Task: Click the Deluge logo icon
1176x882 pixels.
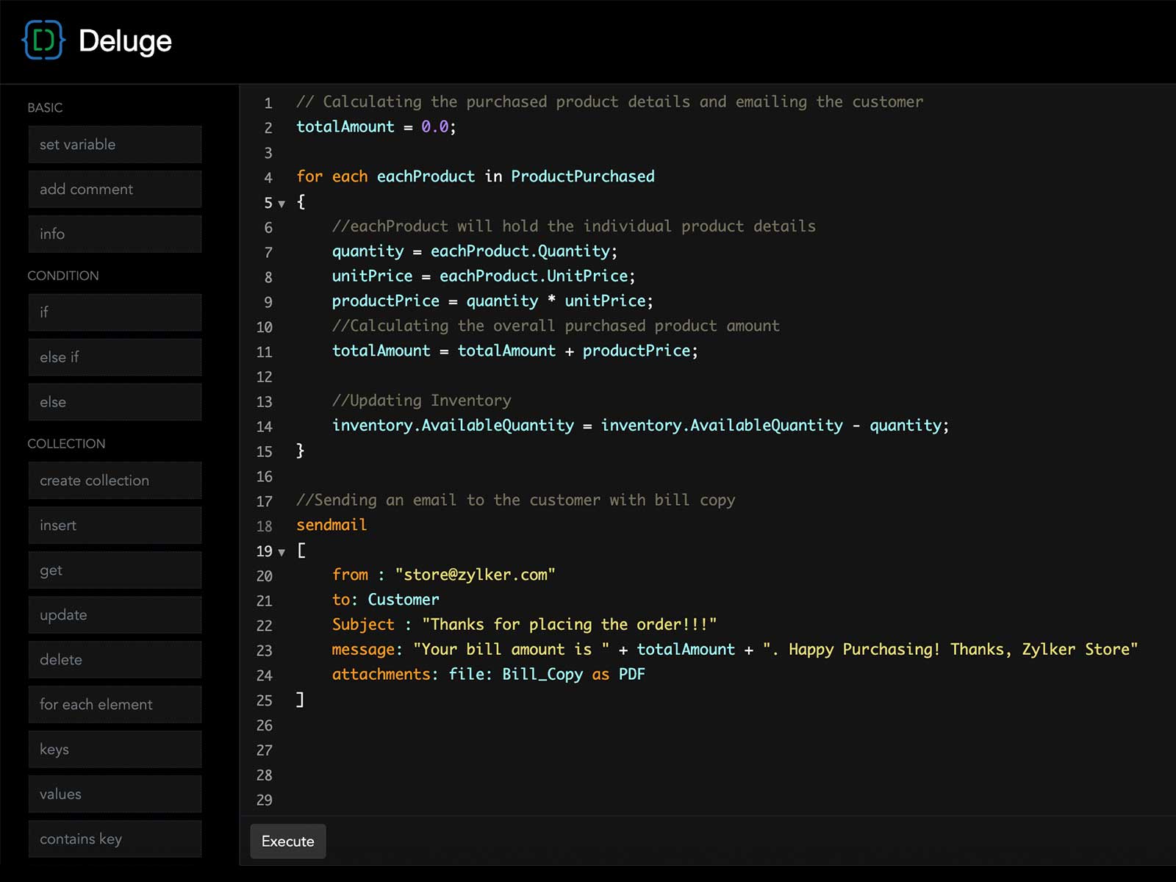Action: click(43, 40)
